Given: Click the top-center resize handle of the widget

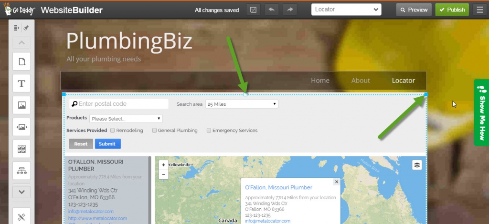Looking at the screenshot, I should 245,94.
